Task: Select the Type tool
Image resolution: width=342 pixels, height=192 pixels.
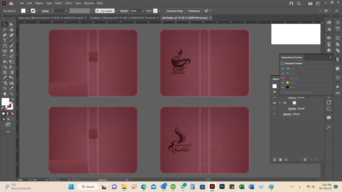Action: [5, 40]
